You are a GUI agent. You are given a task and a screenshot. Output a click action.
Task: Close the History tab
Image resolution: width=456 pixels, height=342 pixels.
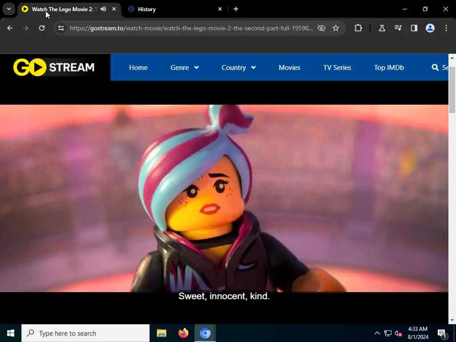click(220, 9)
